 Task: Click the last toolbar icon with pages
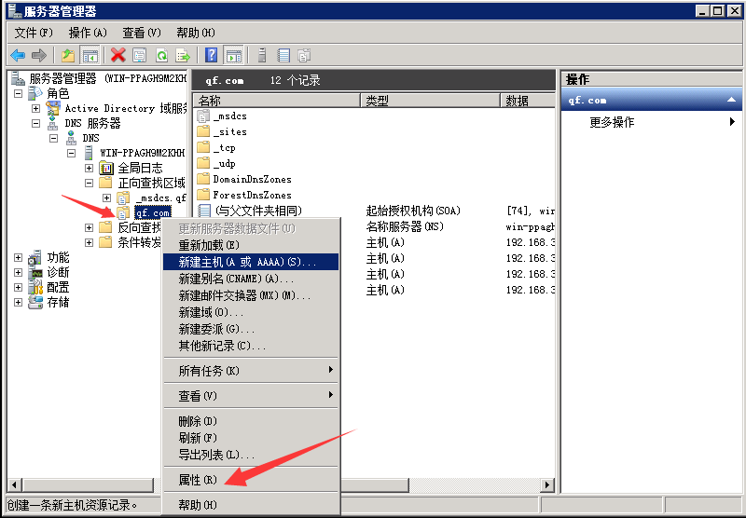click(305, 56)
